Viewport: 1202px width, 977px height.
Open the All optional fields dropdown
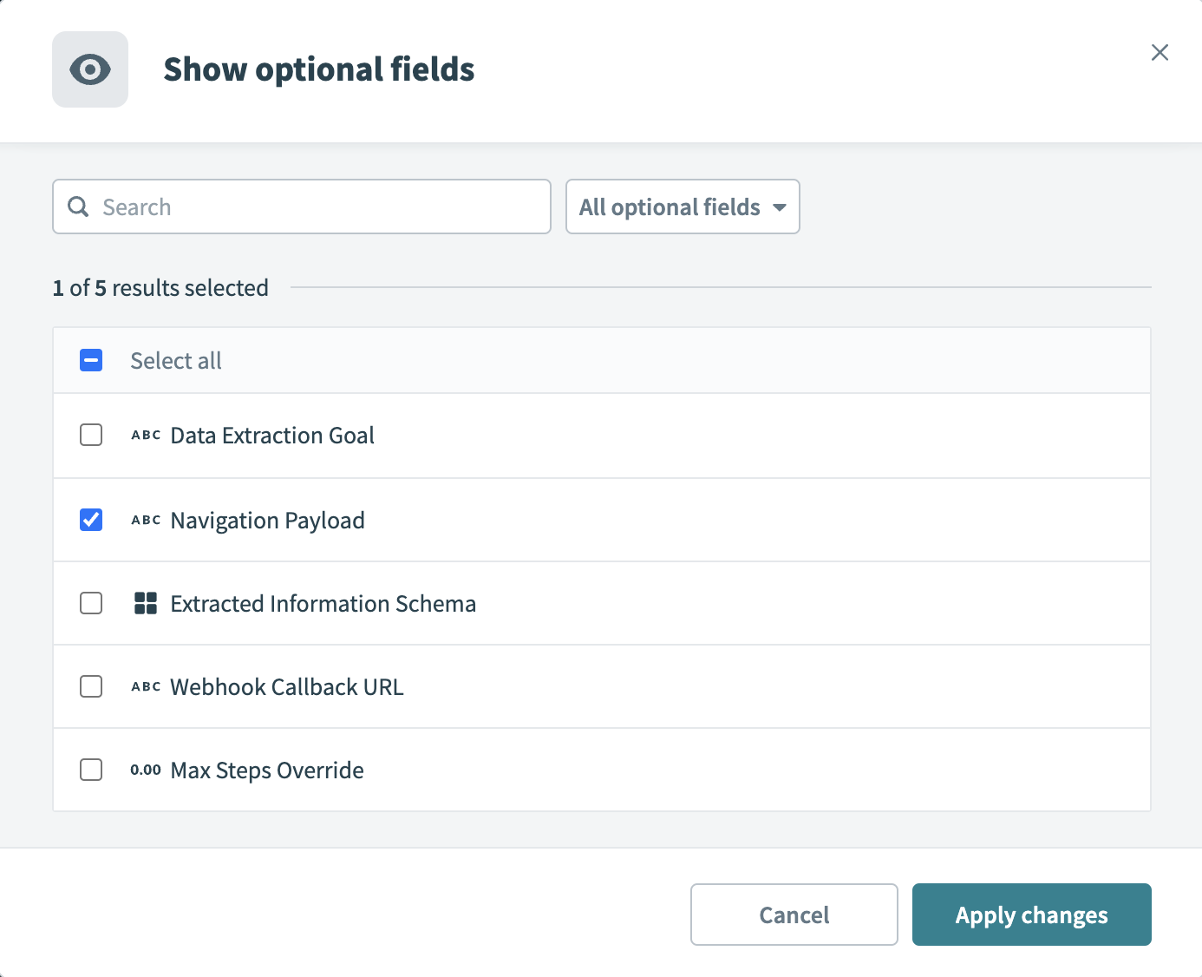click(670, 207)
